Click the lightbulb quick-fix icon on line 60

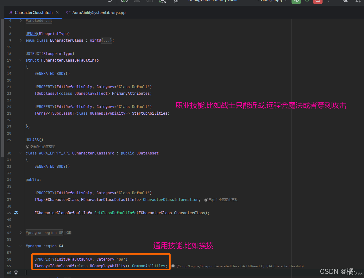tap(16, 272)
